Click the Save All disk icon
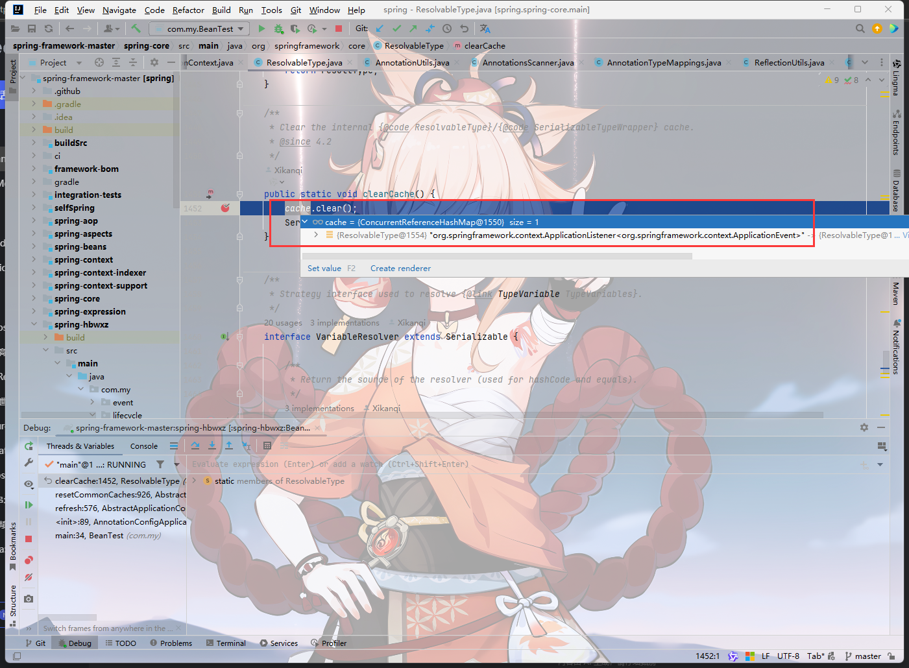This screenshot has height=668, width=909. coord(32,29)
